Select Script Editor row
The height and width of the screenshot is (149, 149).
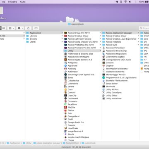click(120, 84)
